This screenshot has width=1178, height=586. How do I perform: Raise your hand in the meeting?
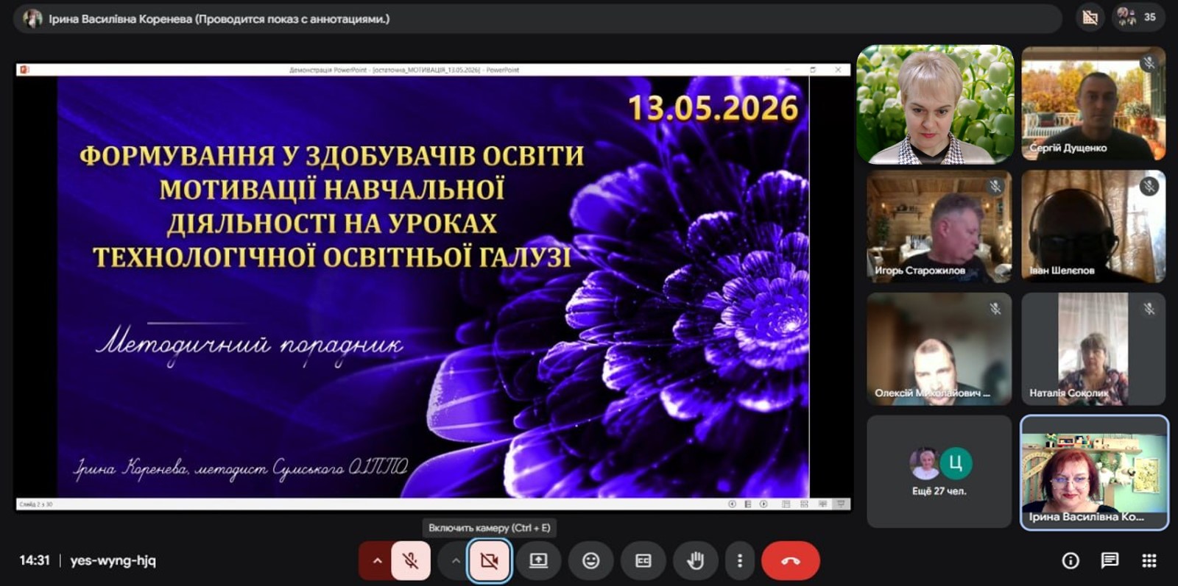pos(695,561)
